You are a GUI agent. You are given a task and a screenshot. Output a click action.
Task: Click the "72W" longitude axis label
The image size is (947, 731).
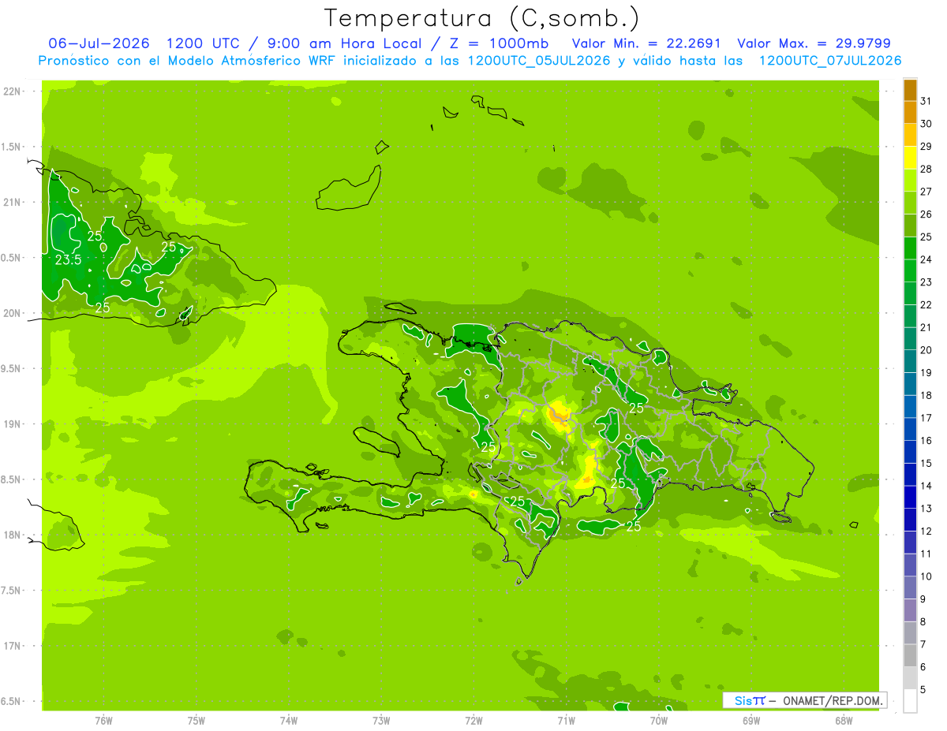click(x=473, y=721)
